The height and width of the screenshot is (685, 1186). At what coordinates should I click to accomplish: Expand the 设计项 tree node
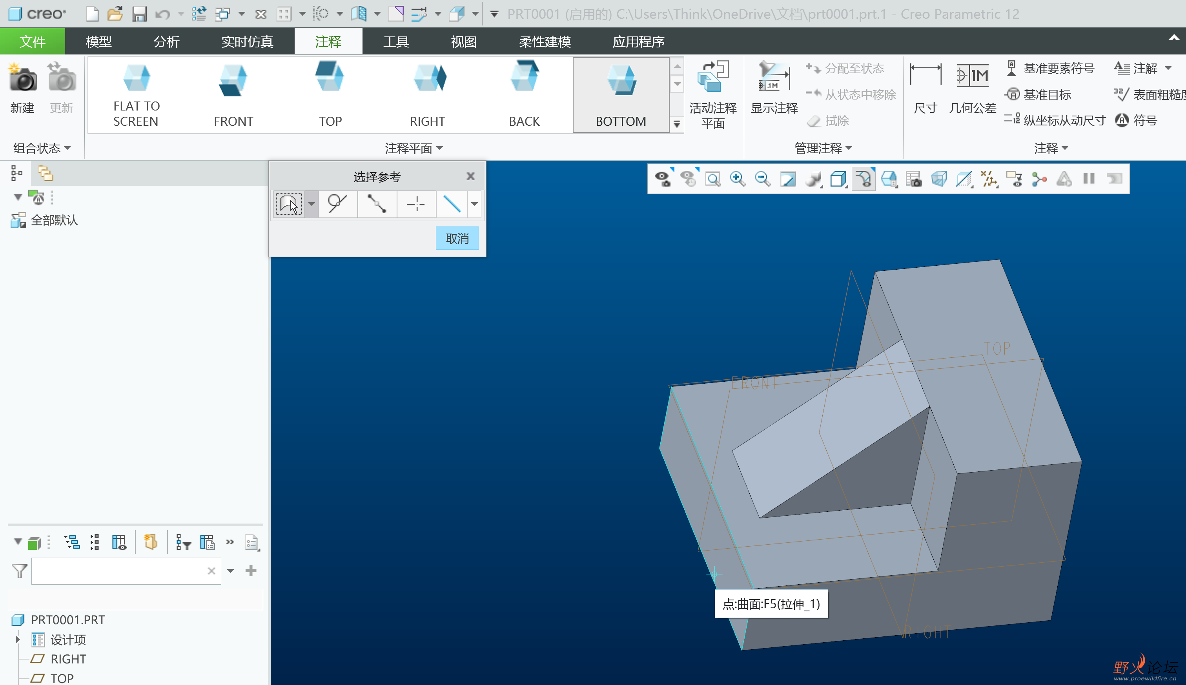(18, 640)
